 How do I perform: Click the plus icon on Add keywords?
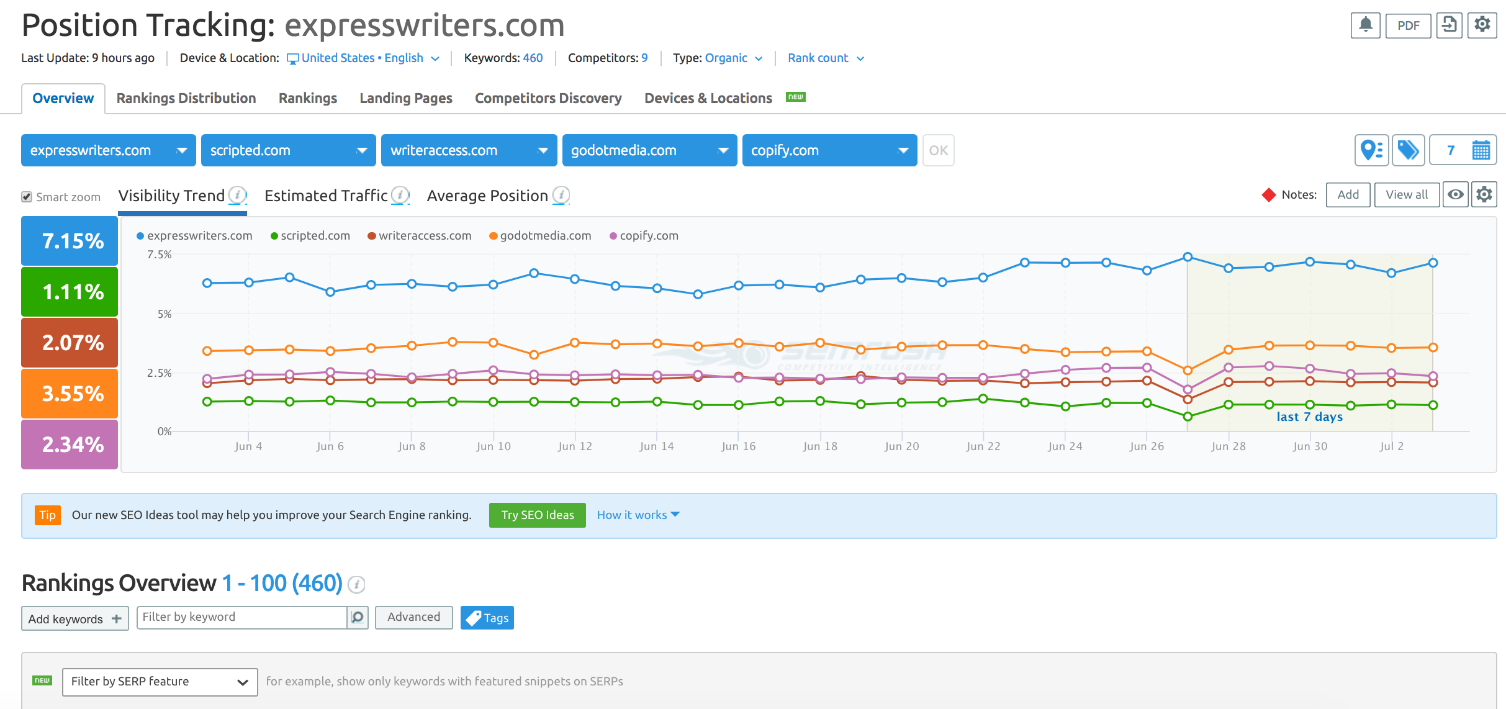click(116, 618)
